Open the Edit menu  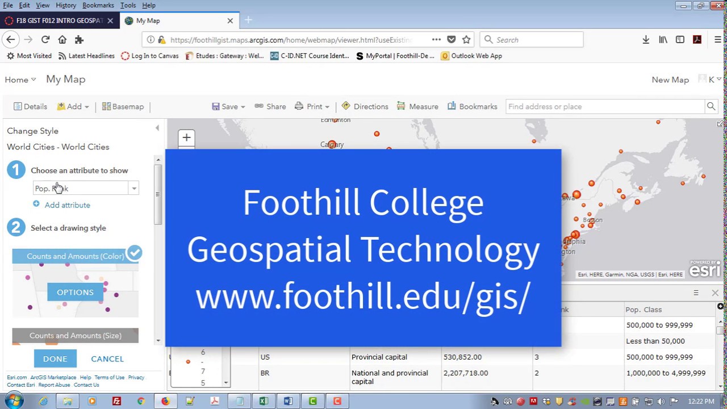pos(24,5)
